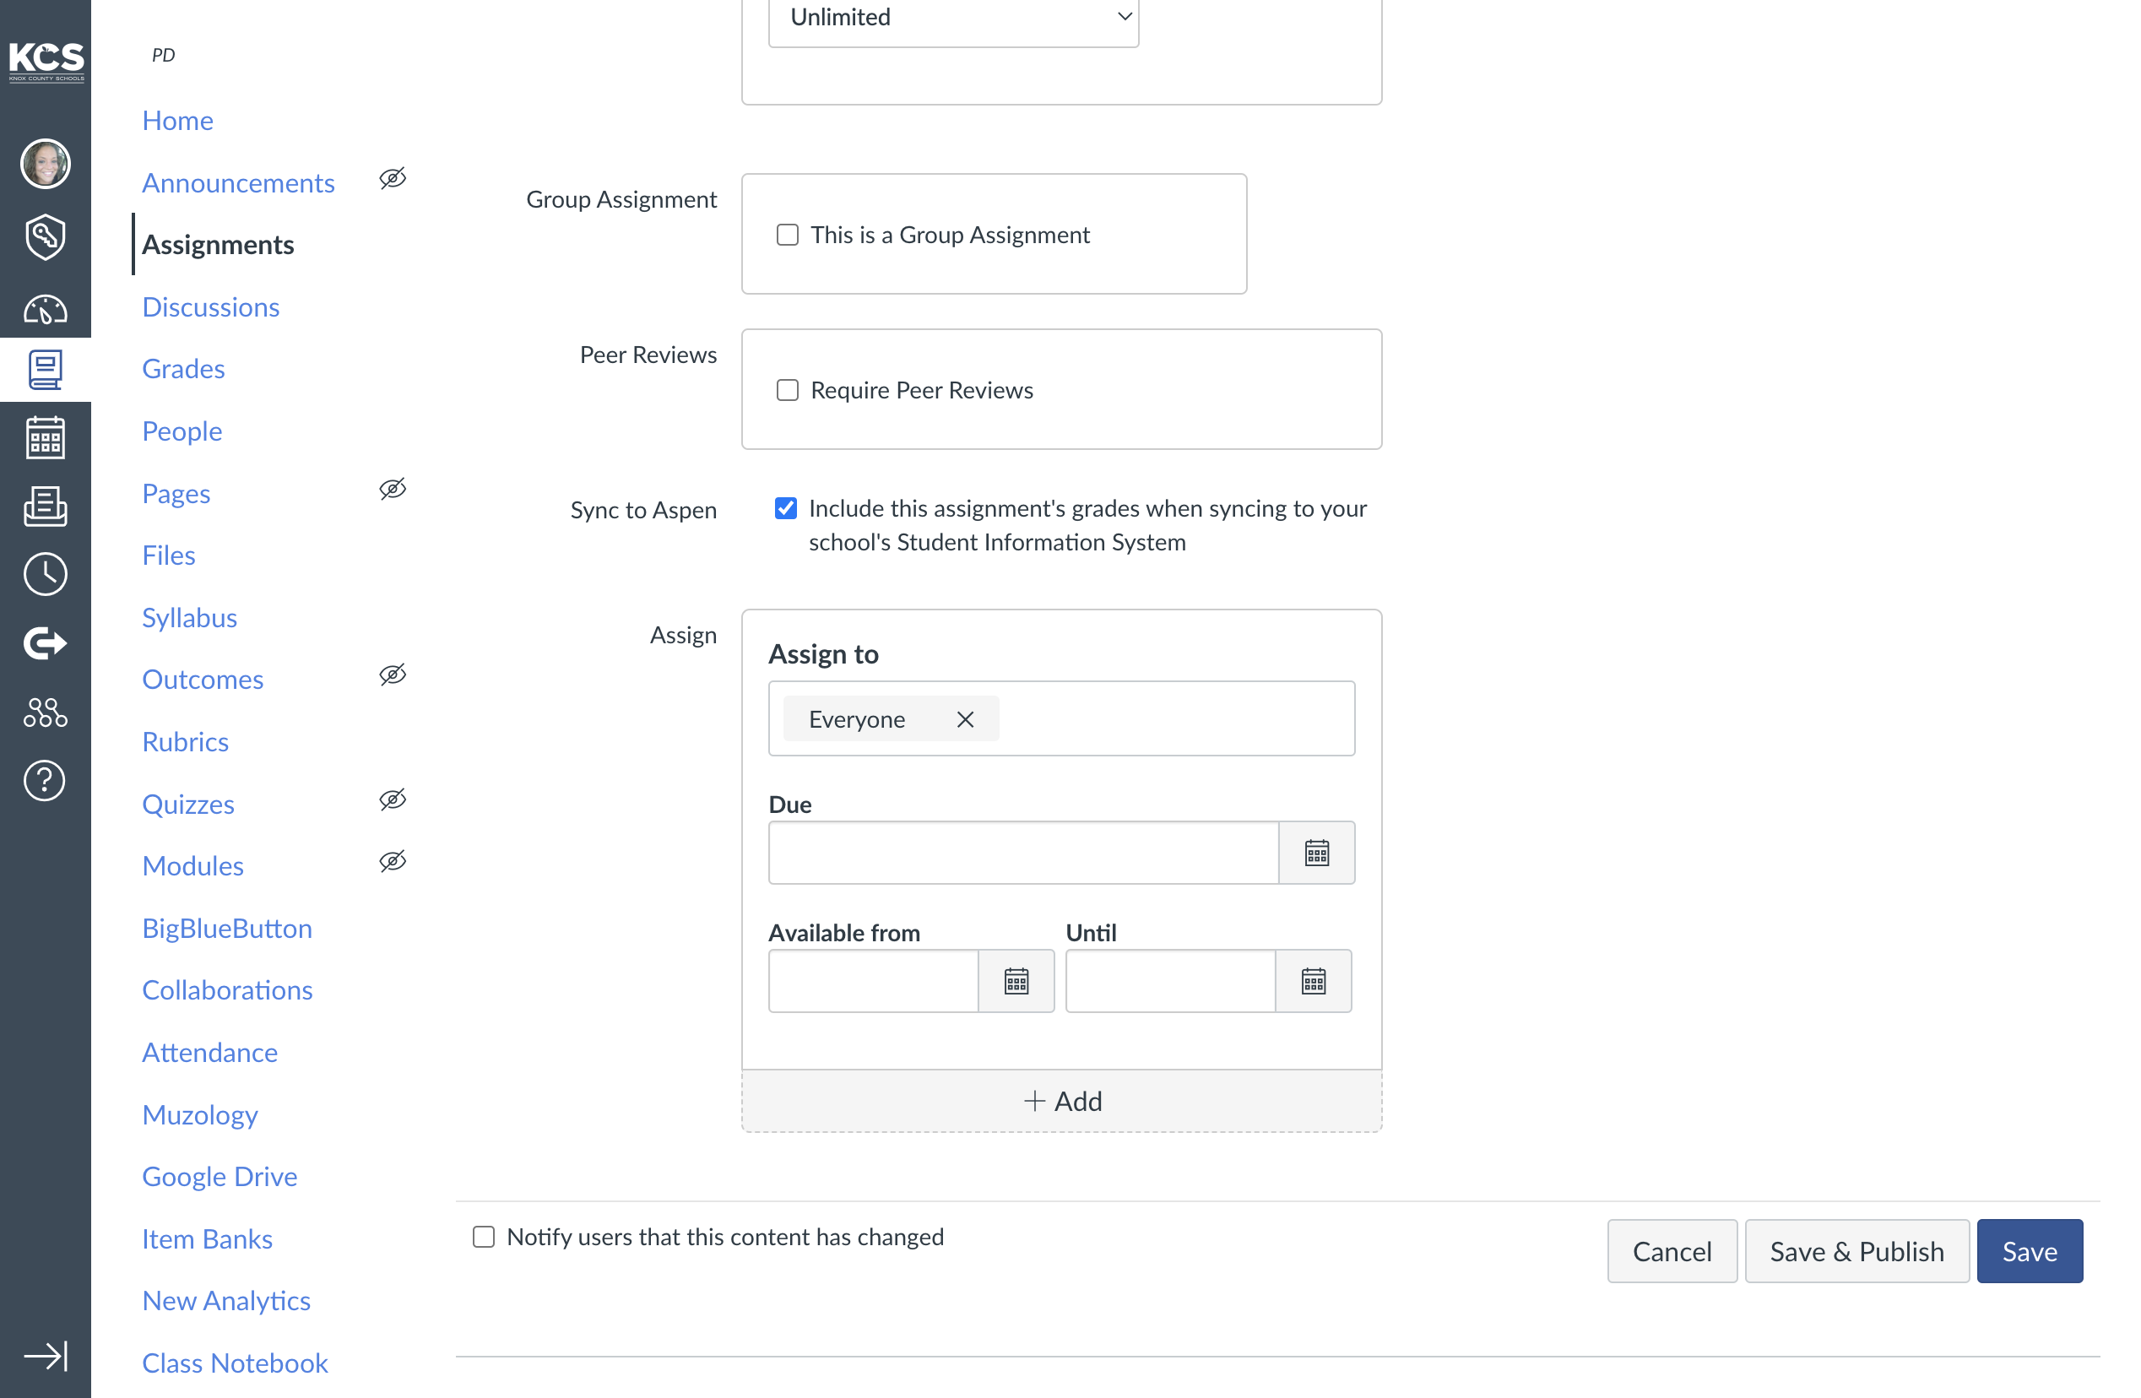
Task: Open the Commons arrow icon
Action: click(x=45, y=643)
